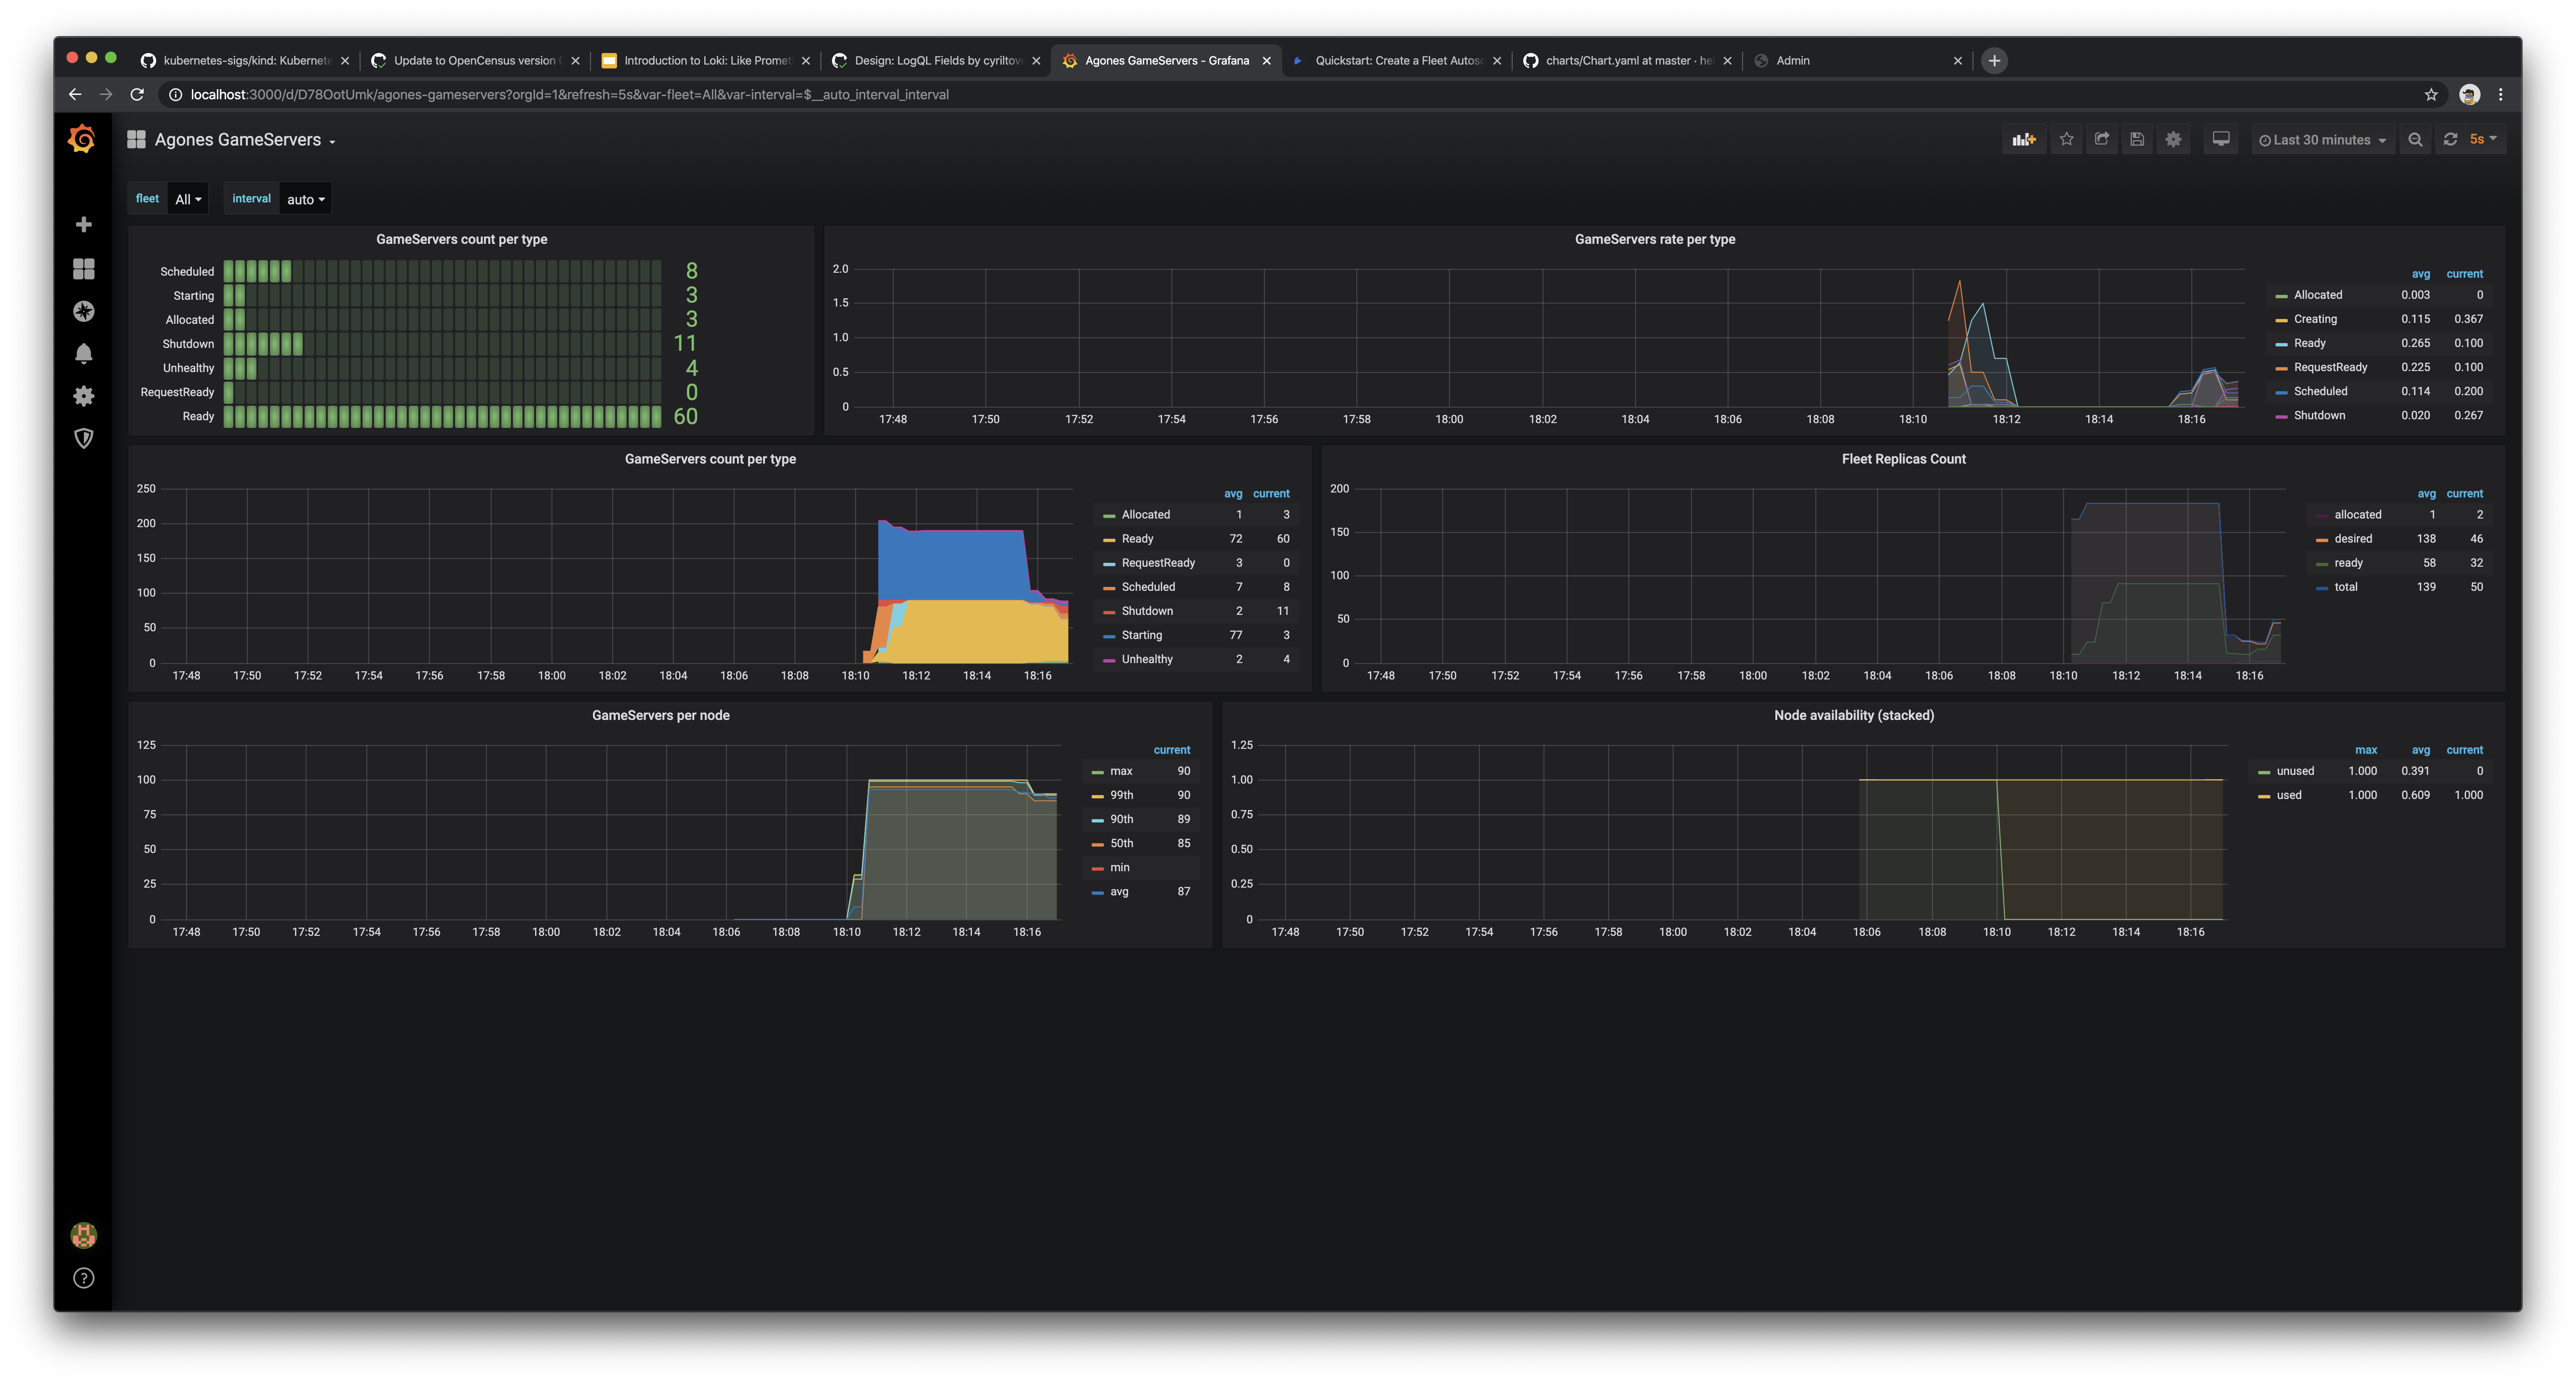Open Last 30 minutes time picker

point(2323,140)
